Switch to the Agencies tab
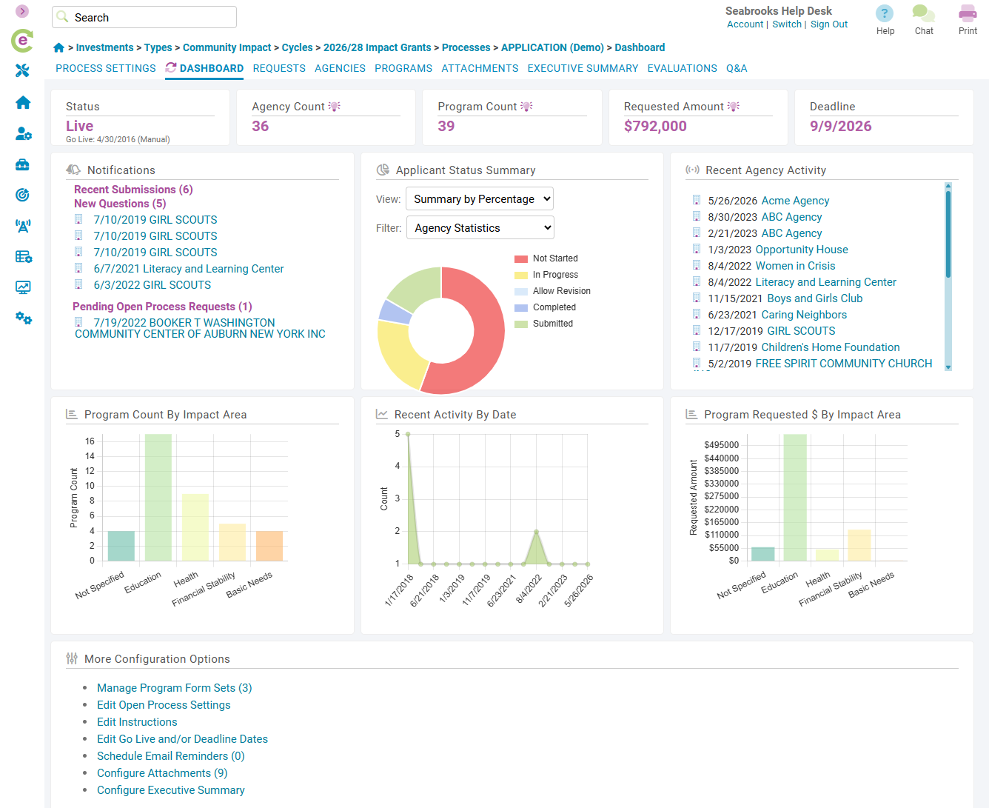The width and height of the screenshot is (989, 808). coord(340,68)
